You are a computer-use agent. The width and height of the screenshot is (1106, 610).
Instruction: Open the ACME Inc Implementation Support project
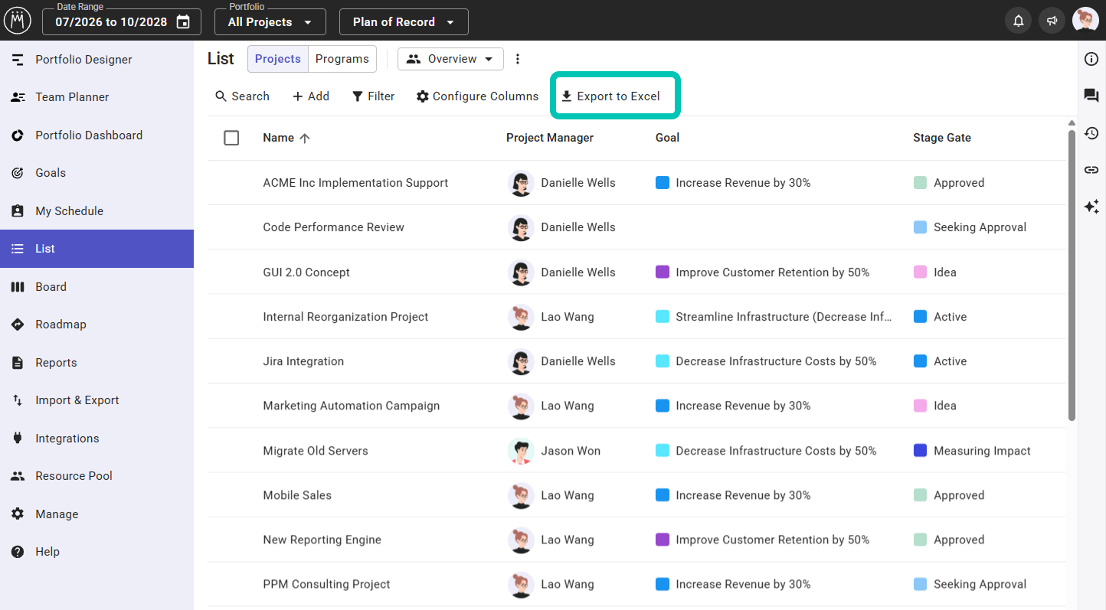tap(355, 183)
